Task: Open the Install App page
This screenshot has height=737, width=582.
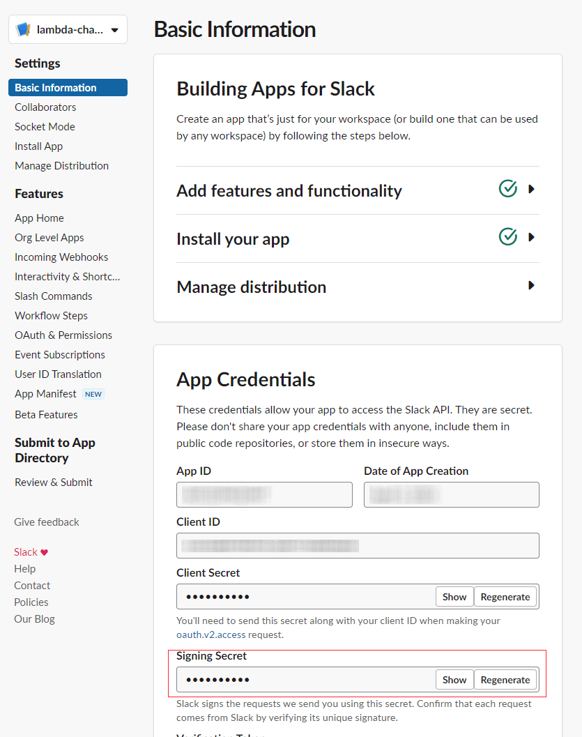Action: (x=38, y=146)
